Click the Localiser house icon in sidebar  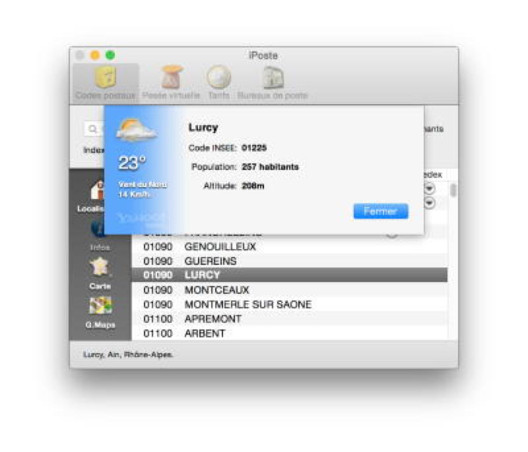tap(96, 192)
